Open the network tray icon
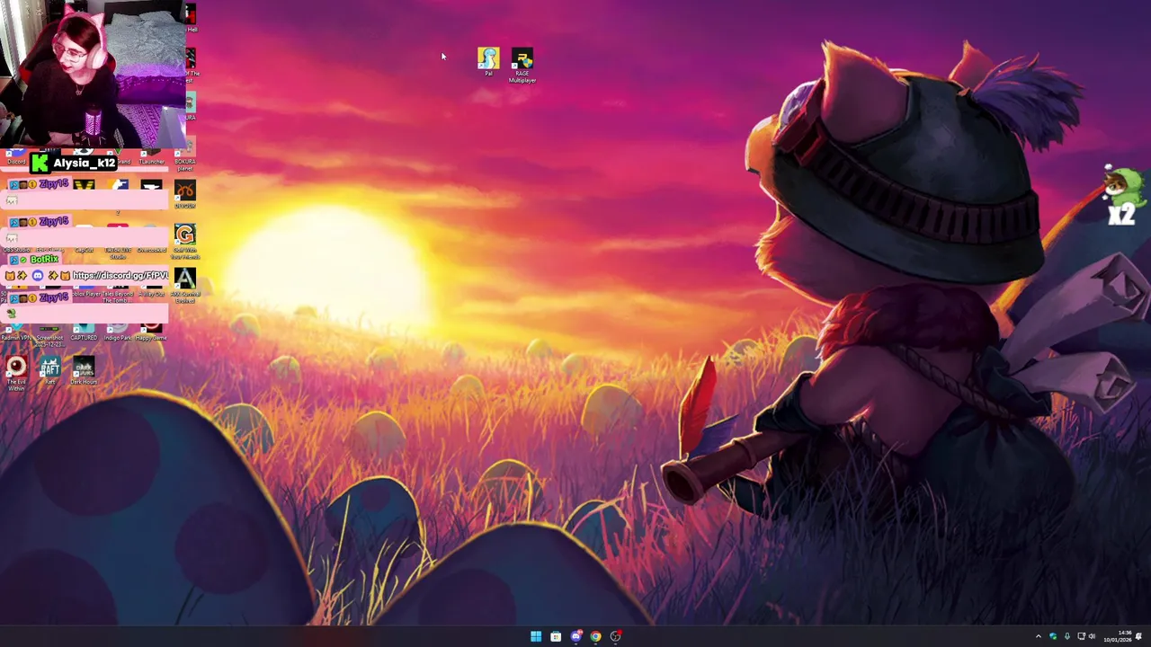This screenshot has height=647, width=1151. click(1081, 636)
